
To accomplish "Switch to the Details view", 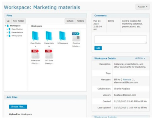I will click(x=70, y=21).
